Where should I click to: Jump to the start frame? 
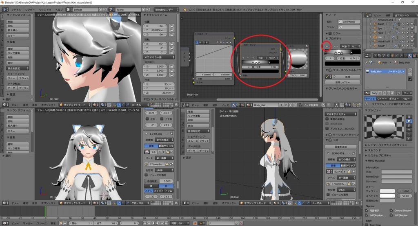pyautogui.click(x=145, y=223)
